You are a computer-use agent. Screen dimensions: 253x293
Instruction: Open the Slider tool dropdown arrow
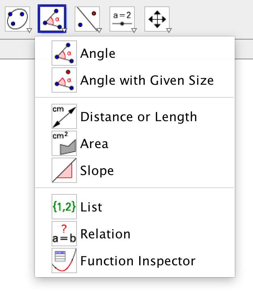click(x=134, y=30)
